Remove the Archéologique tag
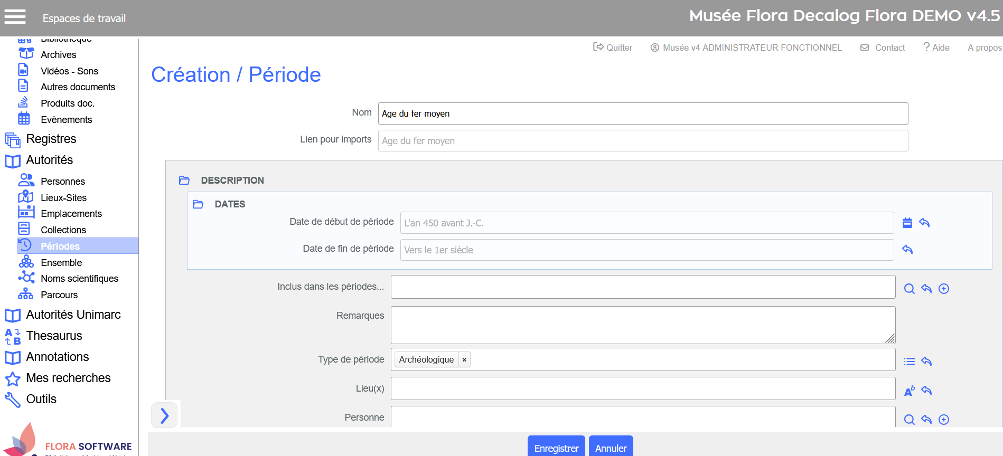 coord(464,360)
